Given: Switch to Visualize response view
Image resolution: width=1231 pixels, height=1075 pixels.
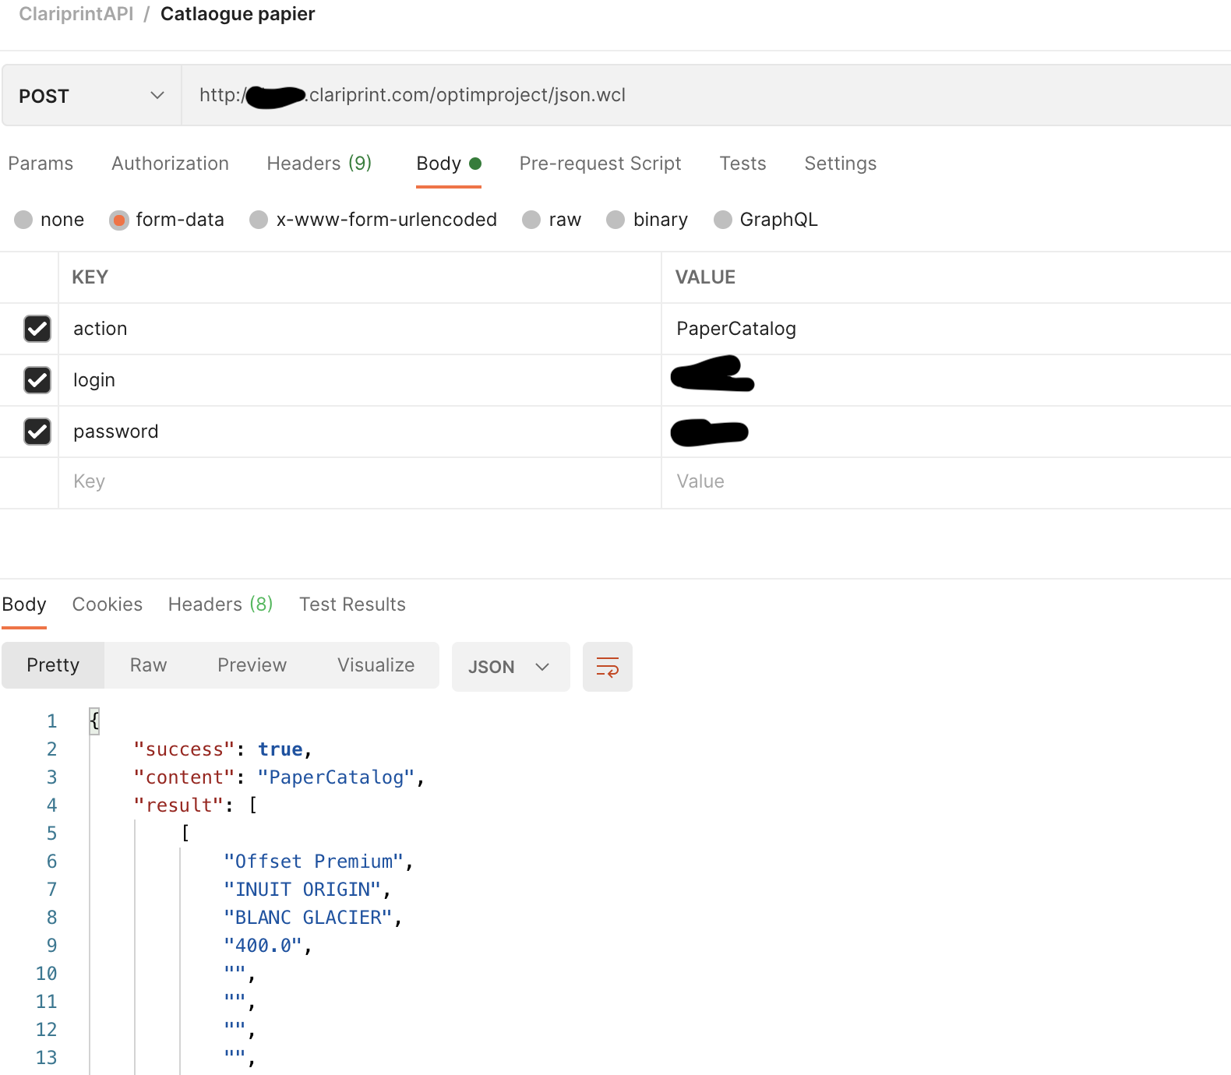Looking at the screenshot, I should click(x=376, y=665).
